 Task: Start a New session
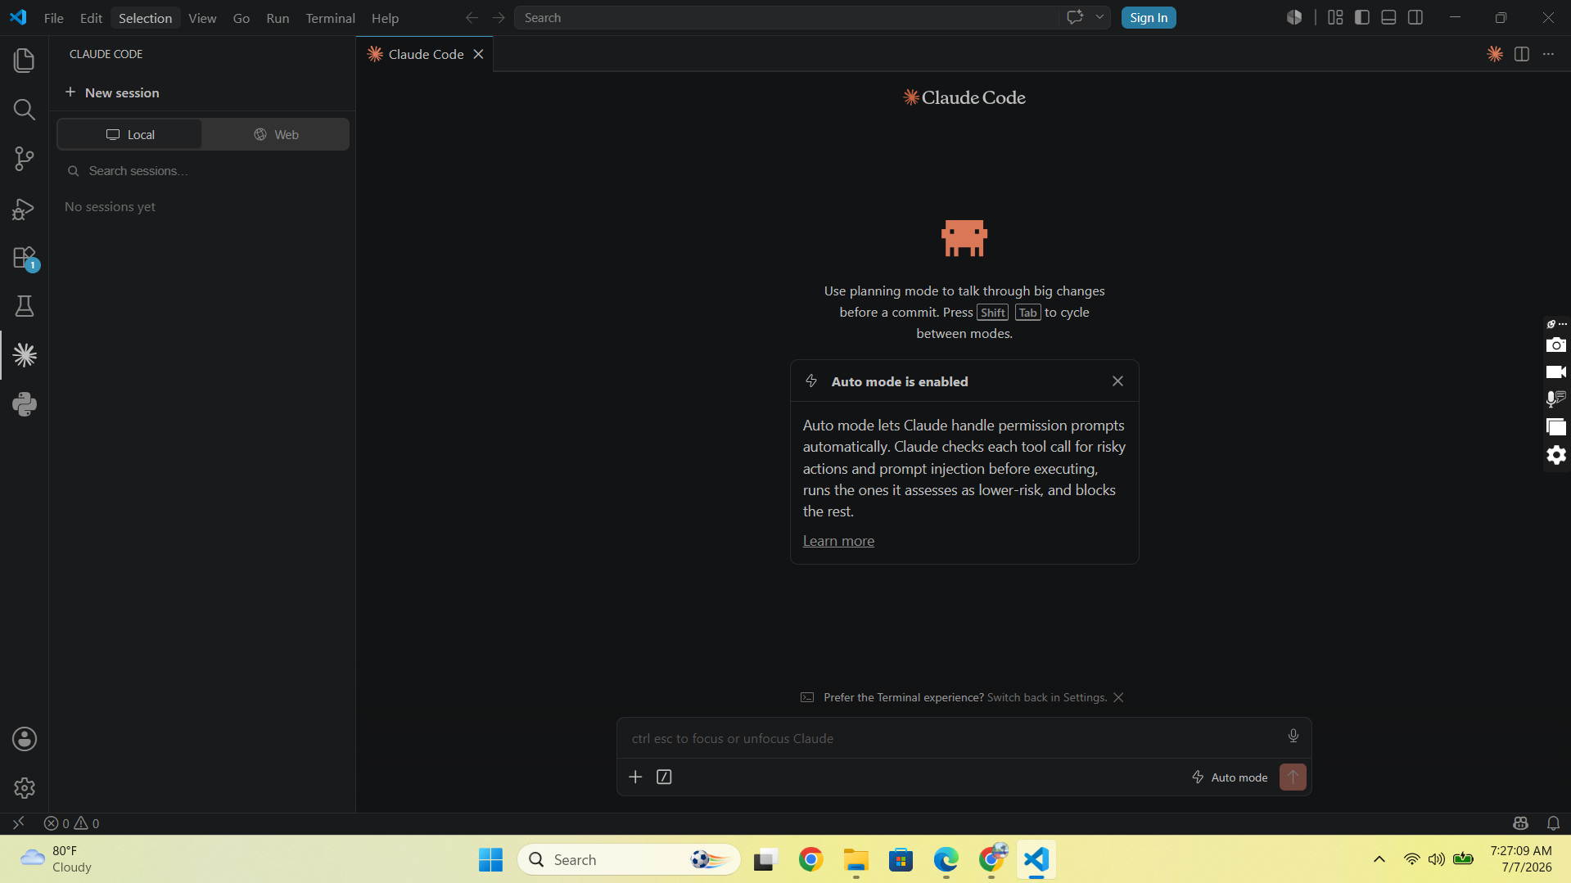[112, 92]
